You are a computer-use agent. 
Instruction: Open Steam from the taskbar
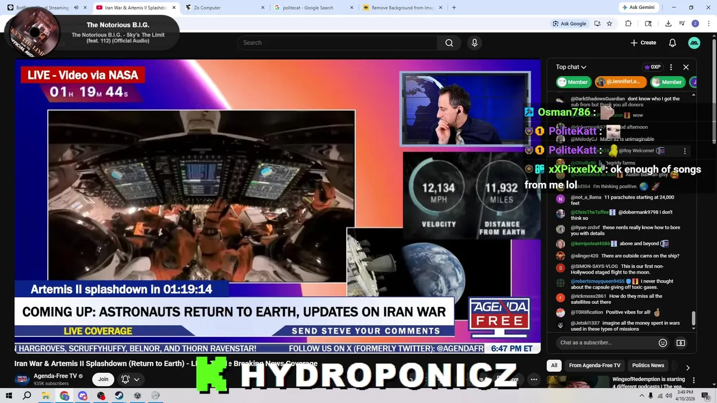pos(119,396)
